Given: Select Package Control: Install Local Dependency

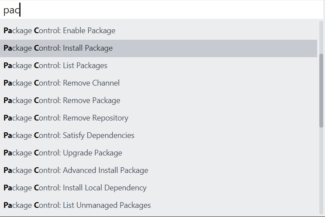Looking at the screenshot, I should [x=75, y=188].
